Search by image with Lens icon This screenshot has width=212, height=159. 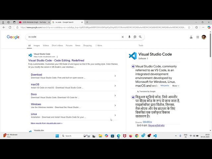[135, 37]
